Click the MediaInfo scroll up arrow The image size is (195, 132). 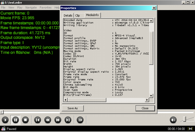pos(151,21)
